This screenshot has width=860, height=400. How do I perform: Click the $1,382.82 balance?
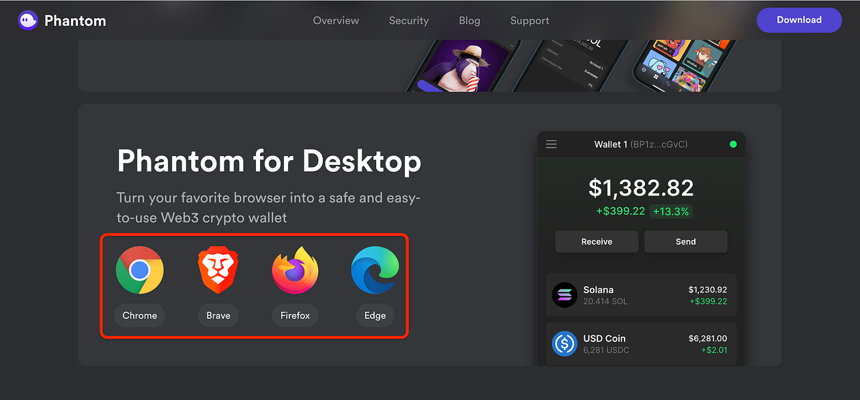641,188
